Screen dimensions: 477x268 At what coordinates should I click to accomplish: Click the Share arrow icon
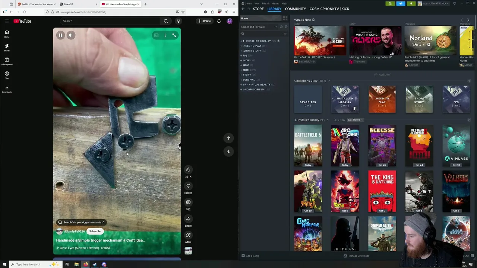click(188, 219)
